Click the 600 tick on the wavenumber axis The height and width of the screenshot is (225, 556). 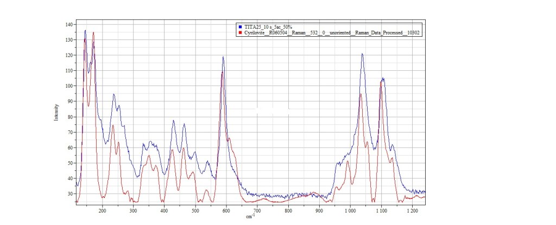tap(226, 210)
